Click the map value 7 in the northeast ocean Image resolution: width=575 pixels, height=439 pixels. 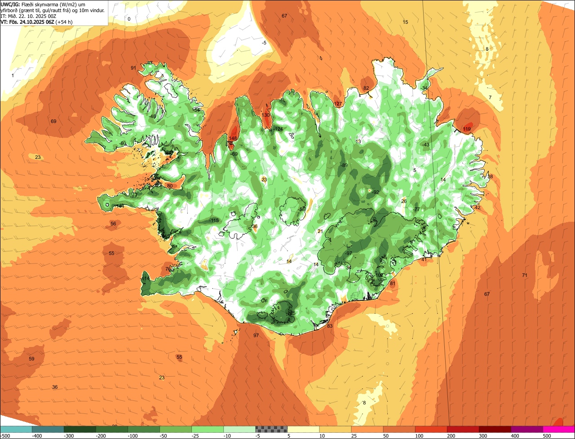pos(490,98)
